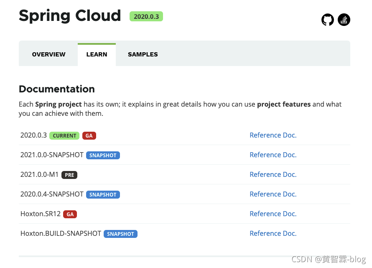This screenshot has width=372, height=268.
Task: Switch to the Overview tab
Action: click(49, 54)
